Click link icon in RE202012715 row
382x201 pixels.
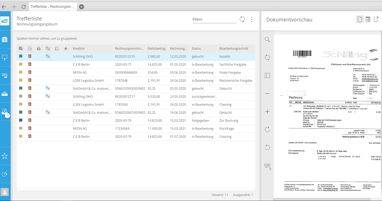(x=48, y=56)
